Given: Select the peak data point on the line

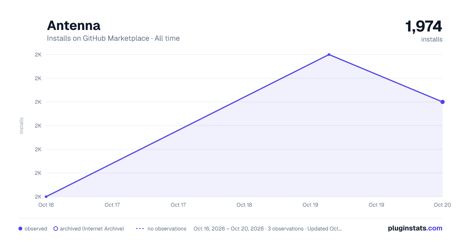Looking at the screenshot, I should 329,55.
